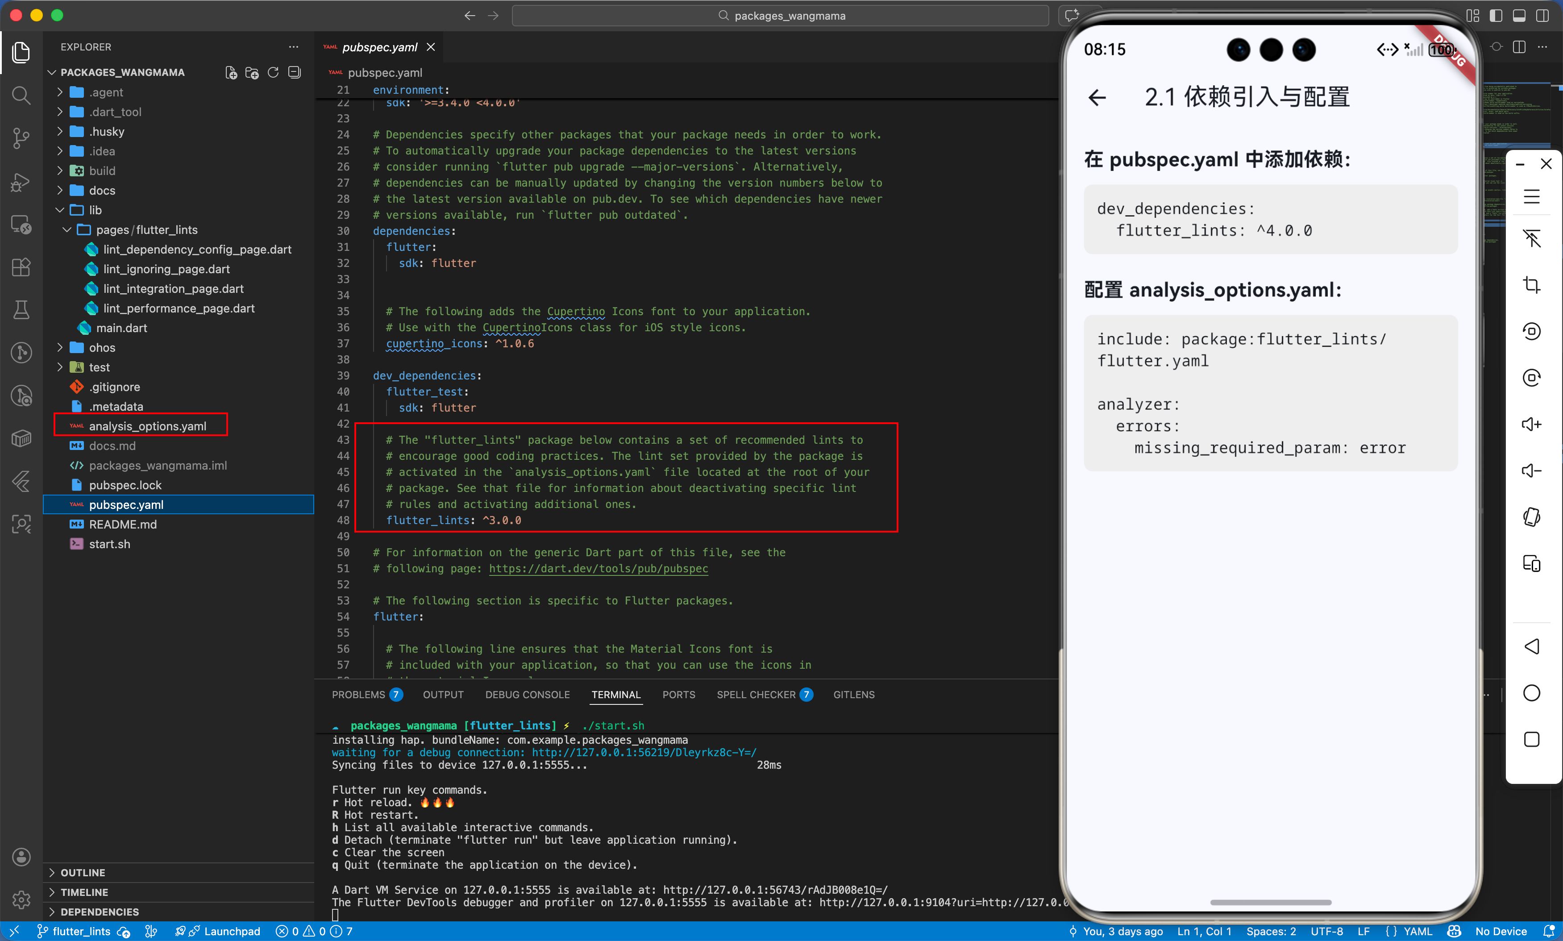Toggle primary side bar layout button
This screenshot has height=941, width=1563.
[x=1496, y=16]
